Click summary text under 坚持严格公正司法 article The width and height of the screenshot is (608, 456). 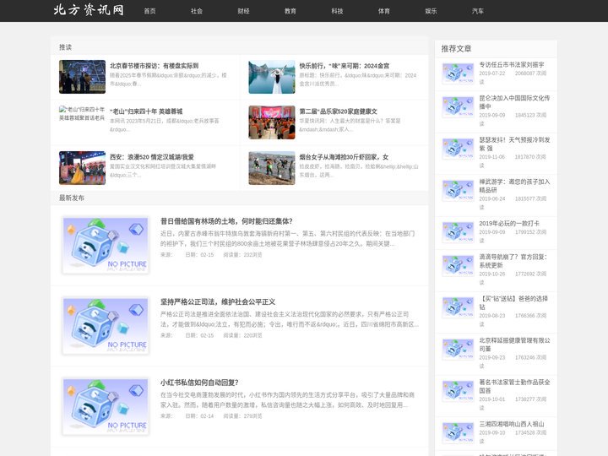(290, 319)
